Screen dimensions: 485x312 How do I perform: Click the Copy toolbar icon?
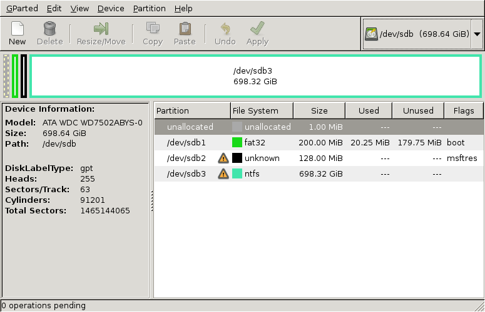click(153, 28)
